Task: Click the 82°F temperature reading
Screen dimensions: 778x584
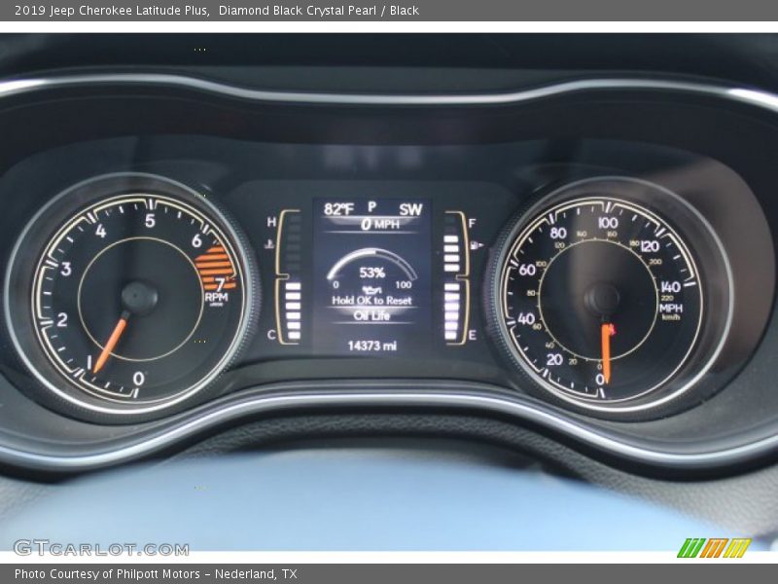Action: (x=338, y=209)
